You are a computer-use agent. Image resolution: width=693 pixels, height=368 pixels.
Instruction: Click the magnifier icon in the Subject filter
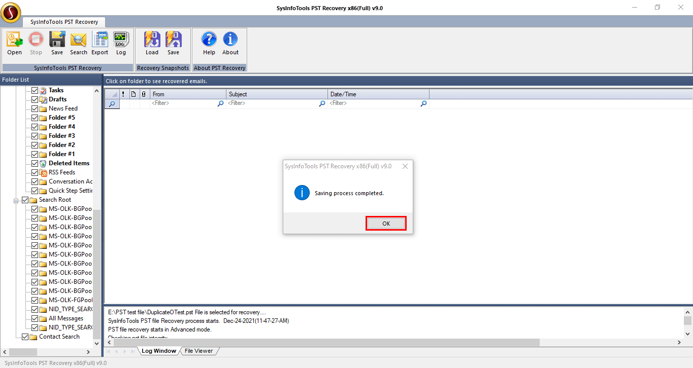pos(322,103)
